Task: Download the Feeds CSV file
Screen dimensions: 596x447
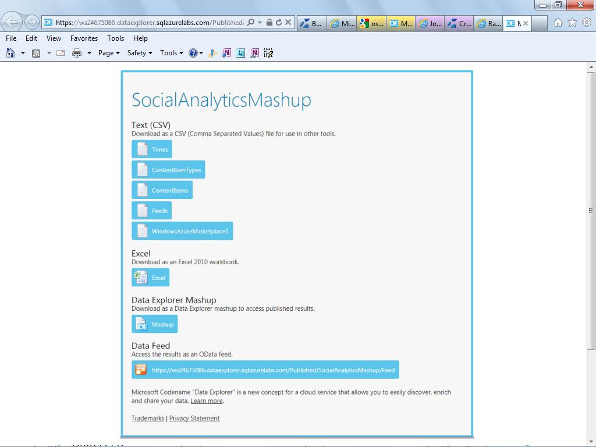Action: [152, 211]
